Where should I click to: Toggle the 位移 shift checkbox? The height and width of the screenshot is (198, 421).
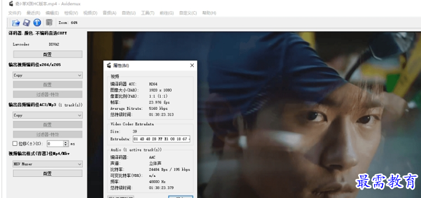point(15,144)
